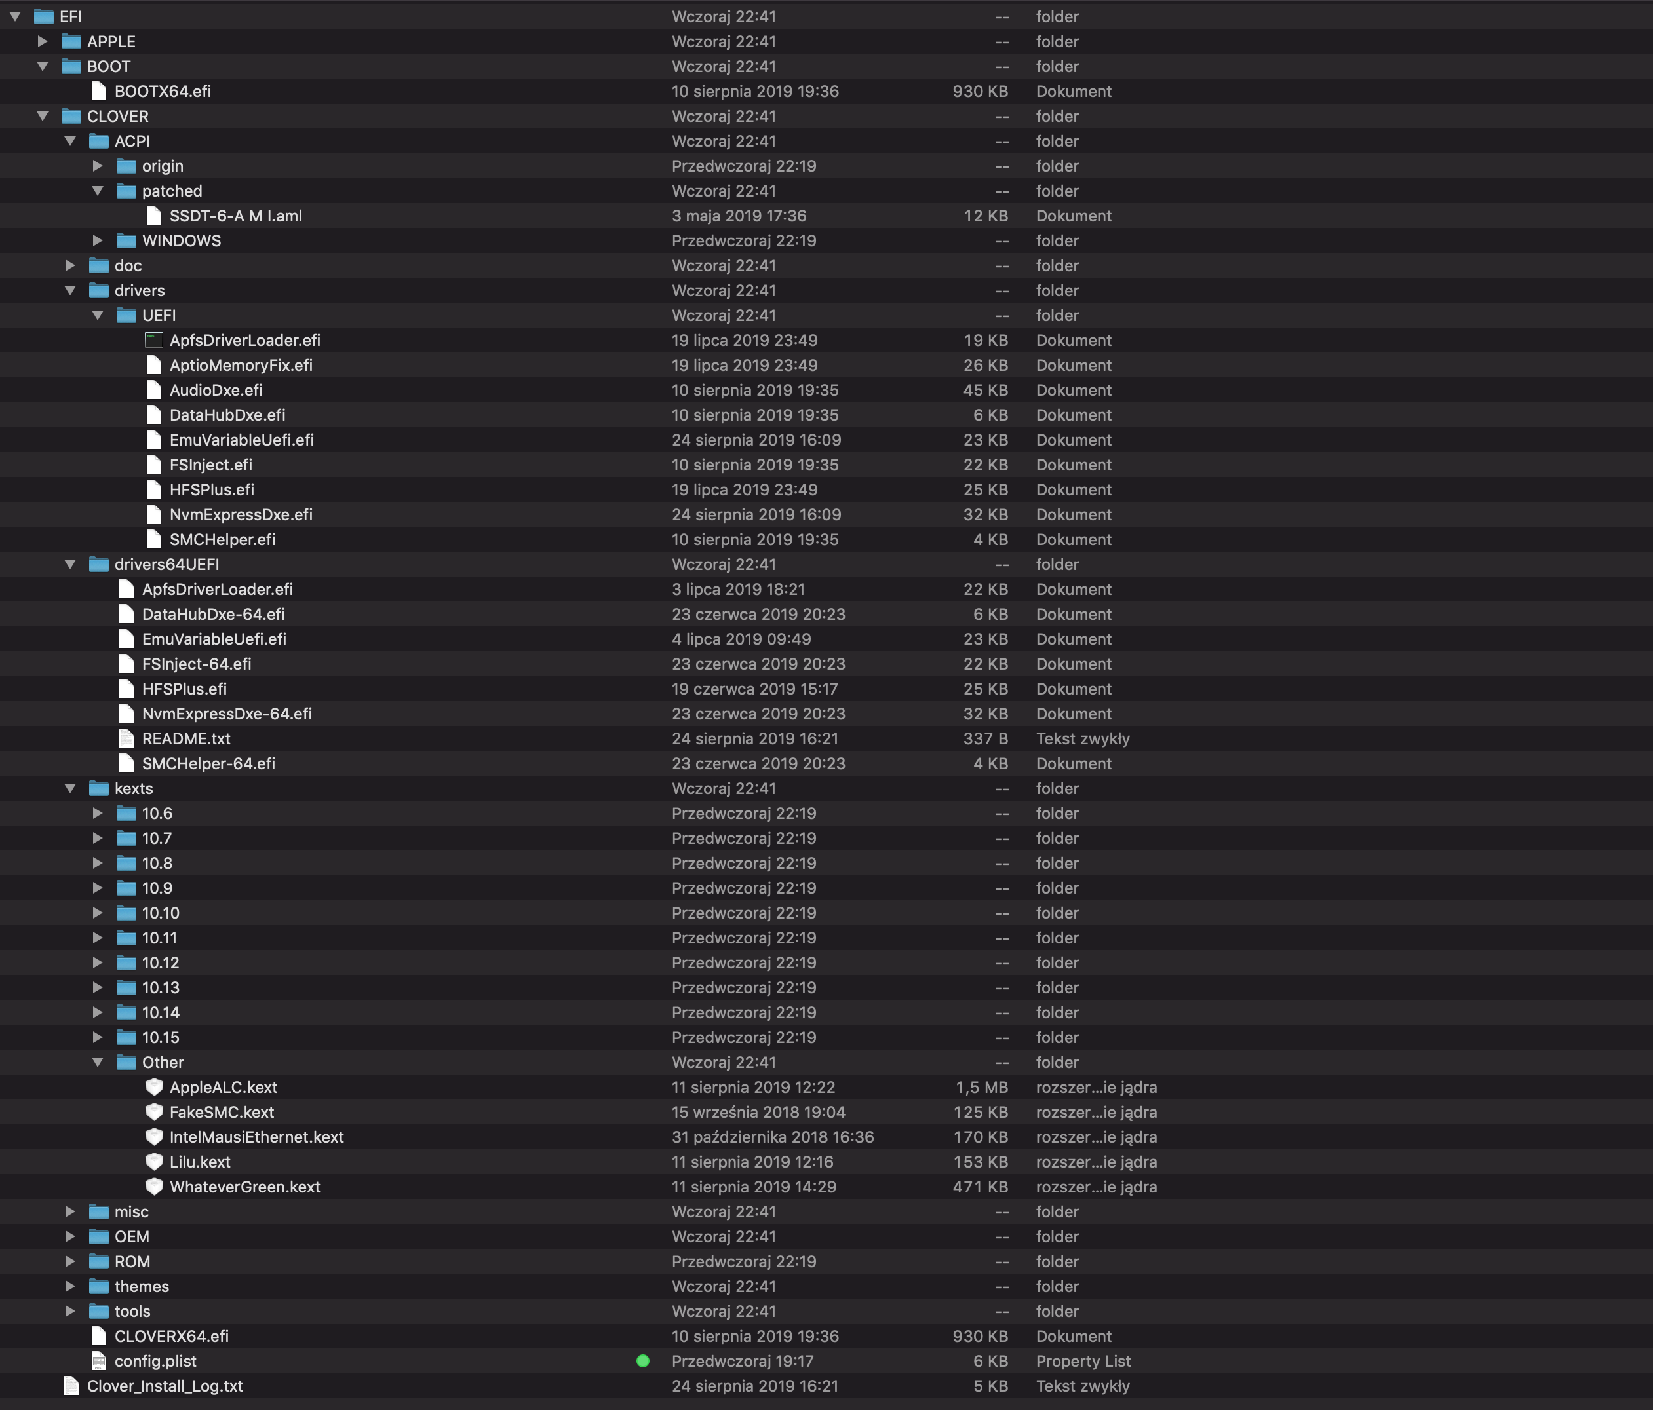Viewport: 1653px width, 1410px height.
Task: Click the ApfsDriverLoader.efi icon under UEFI
Action: coord(154,340)
